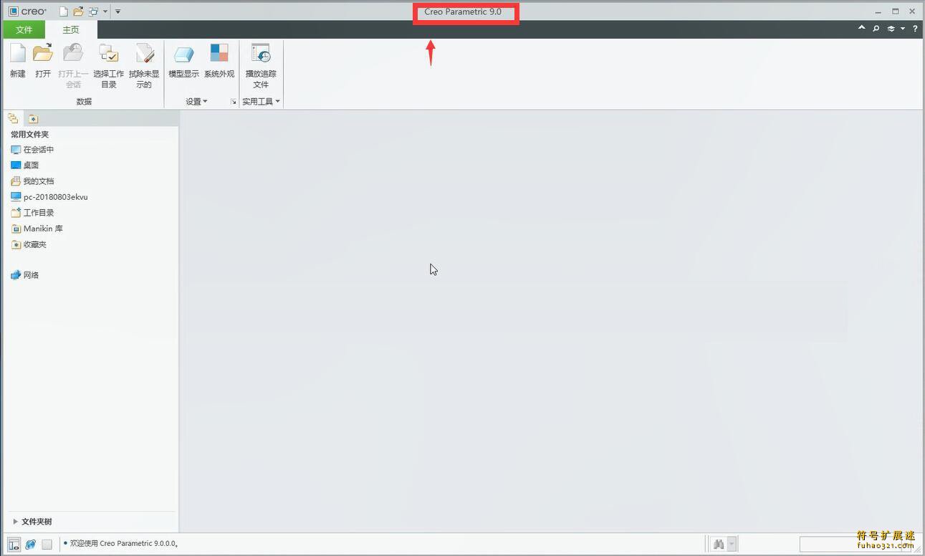Viewport: 925px width, 556px height.
Task: Click the full screen toggle square in status bar
Action: (47, 545)
